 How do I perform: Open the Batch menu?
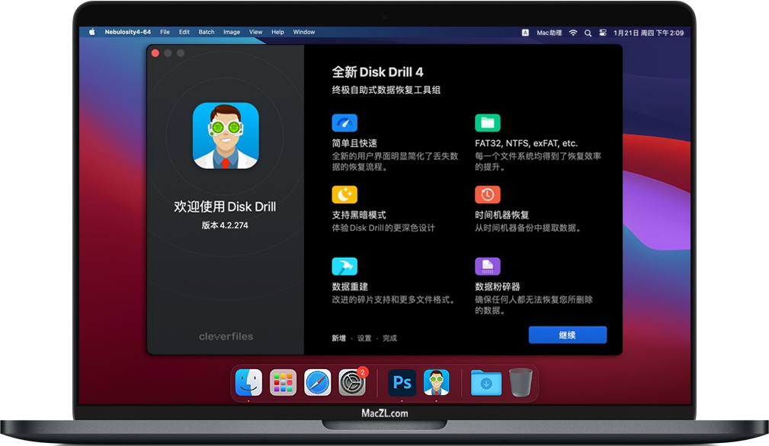click(x=207, y=32)
